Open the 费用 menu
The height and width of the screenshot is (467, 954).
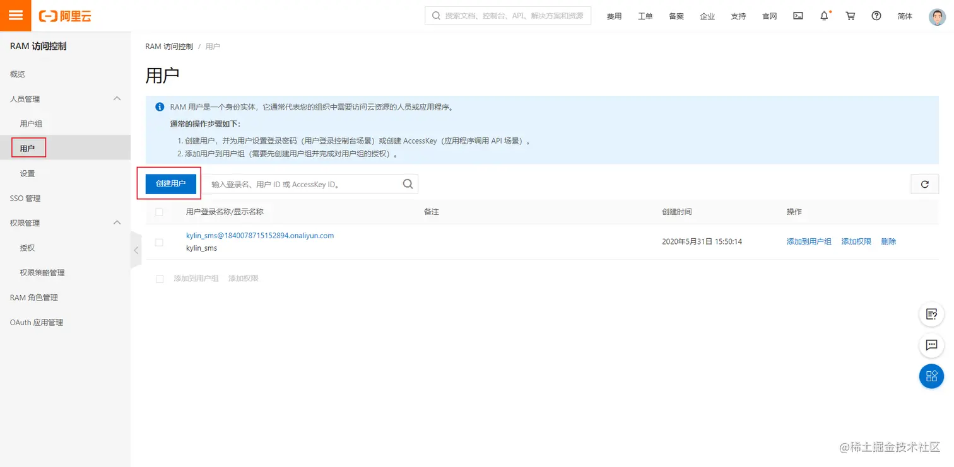[x=614, y=16]
